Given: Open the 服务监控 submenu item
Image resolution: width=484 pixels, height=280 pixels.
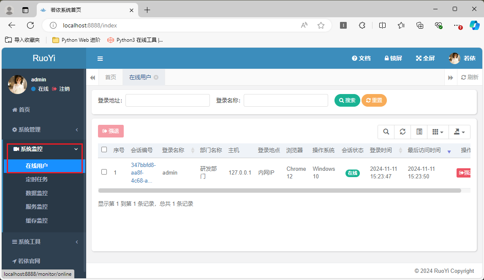Looking at the screenshot, I should tap(37, 207).
